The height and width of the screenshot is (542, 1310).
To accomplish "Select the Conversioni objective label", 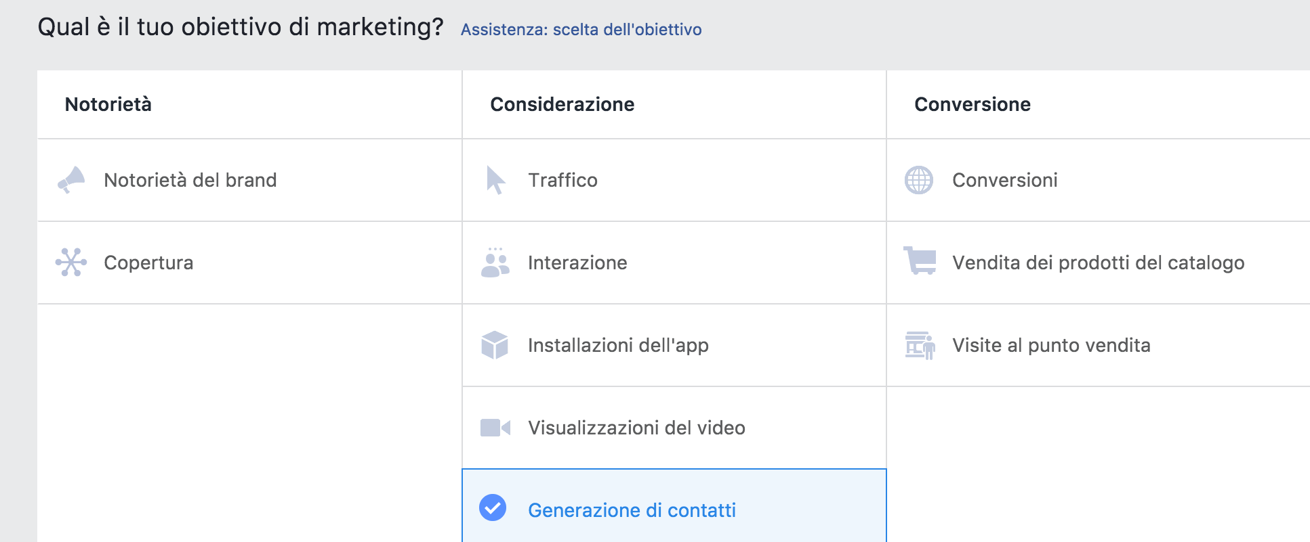I will (1004, 180).
